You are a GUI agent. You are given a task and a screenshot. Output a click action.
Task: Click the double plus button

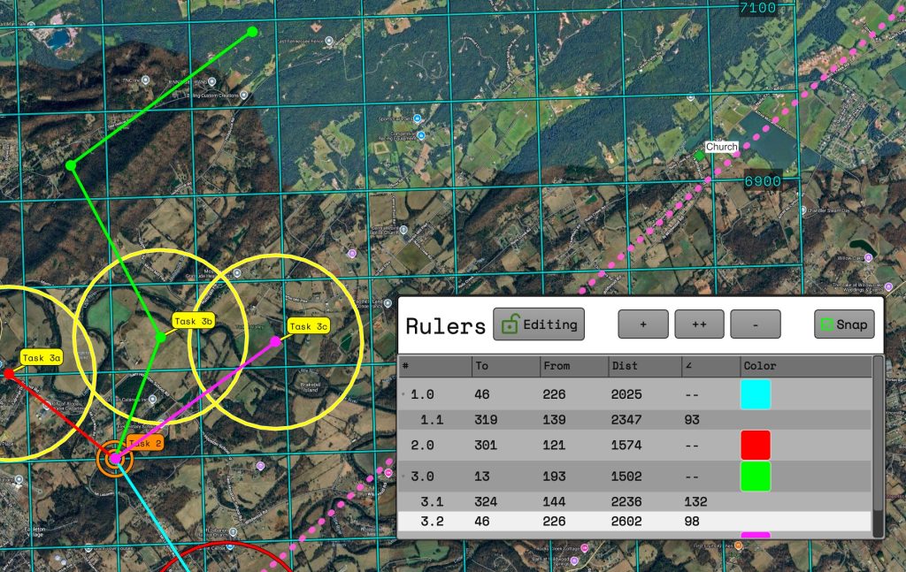pos(699,324)
